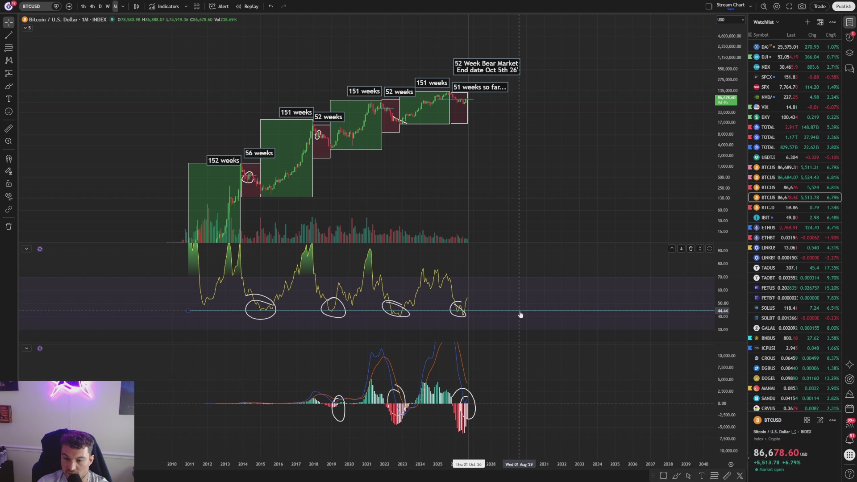
Task: Open chart settings hexagon icon in top bar
Action: click(777, 6)
